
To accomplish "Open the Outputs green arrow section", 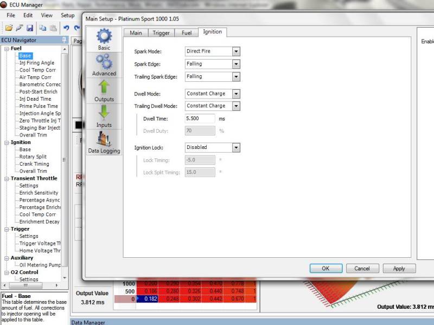I will tap(104, 90).
